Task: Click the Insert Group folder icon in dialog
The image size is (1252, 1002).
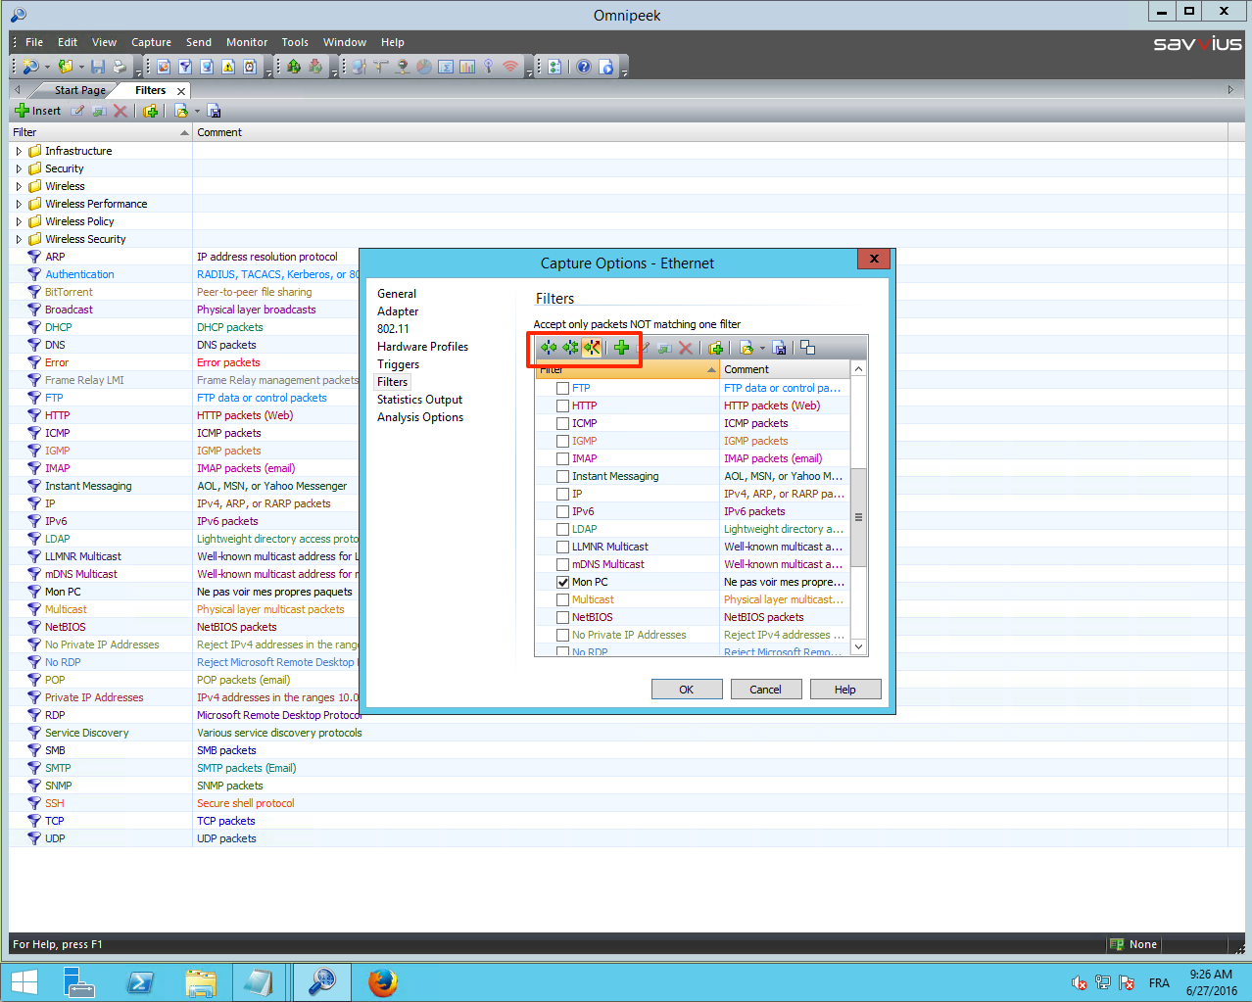Action: [x=716, y=348]
